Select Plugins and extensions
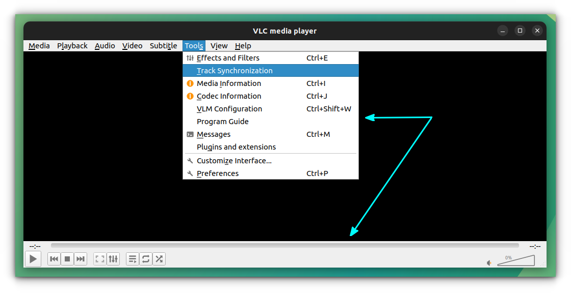The image size is (571, 293). click(x=271, y=147)
